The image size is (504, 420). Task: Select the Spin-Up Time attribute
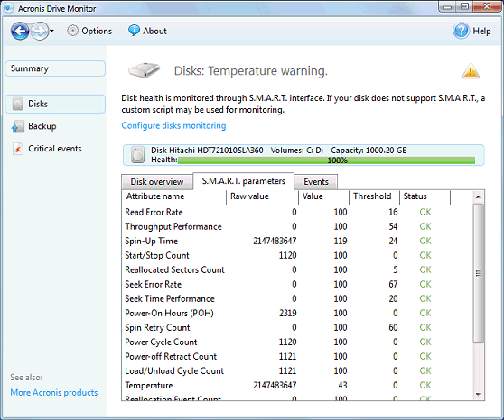coord(297,241)
